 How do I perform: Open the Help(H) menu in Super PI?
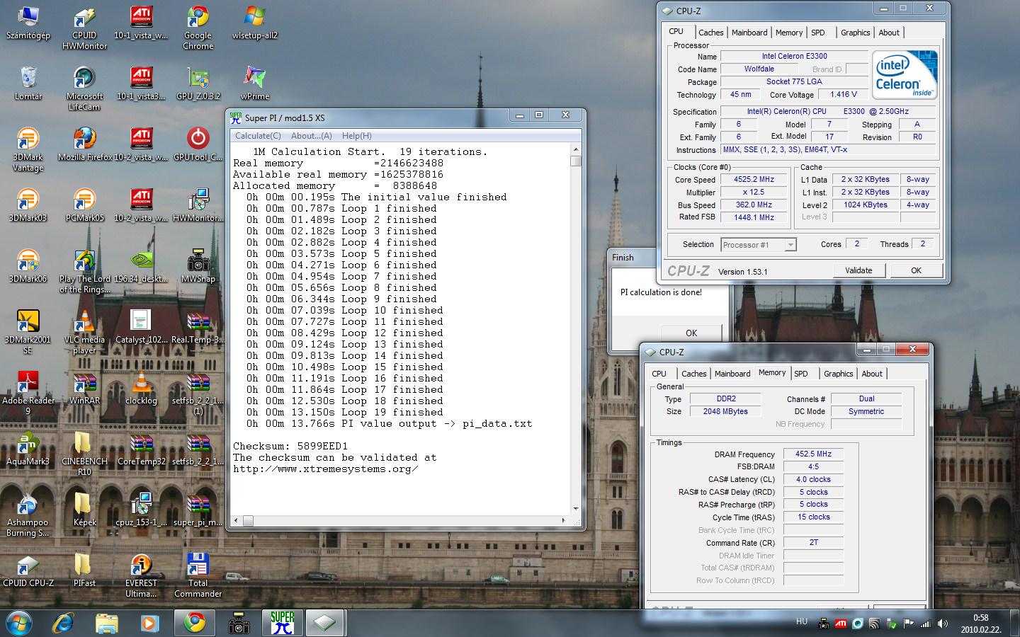point(356,136)
